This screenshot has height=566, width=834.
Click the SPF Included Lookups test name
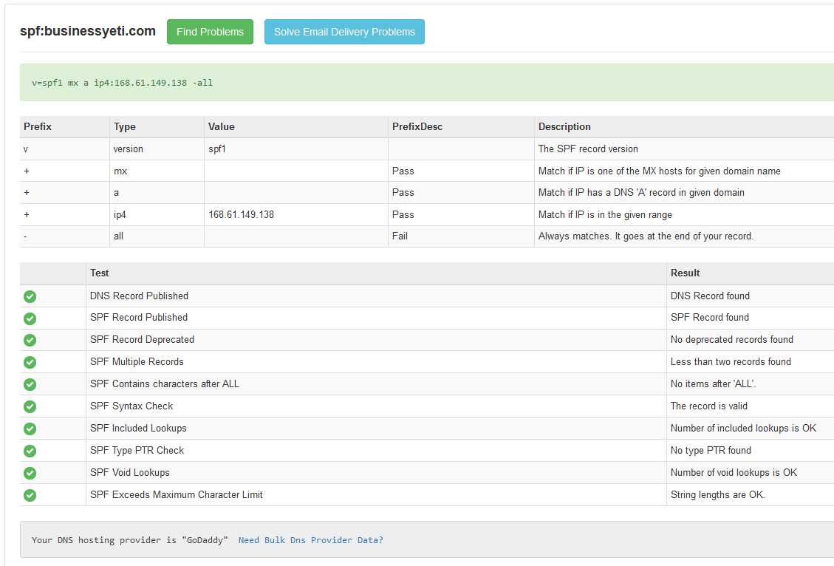138,429
